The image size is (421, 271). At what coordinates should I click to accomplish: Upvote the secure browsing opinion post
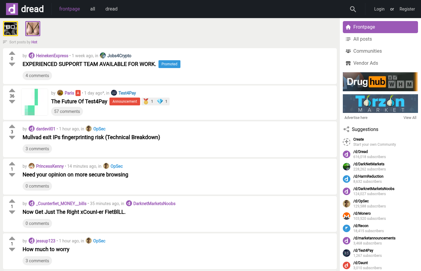(12, 164)
